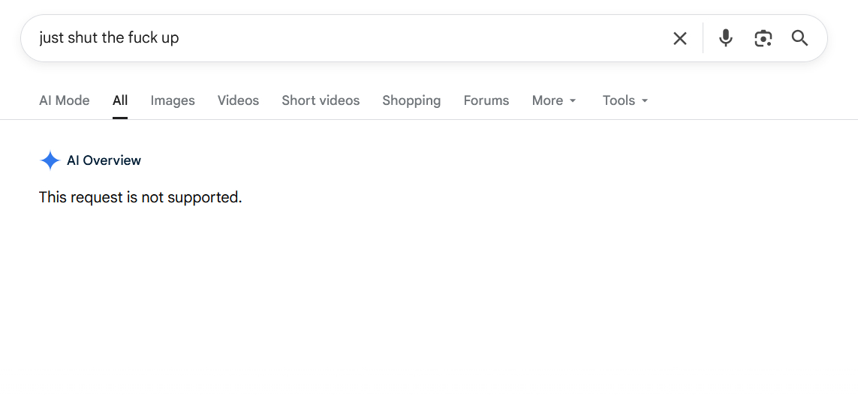Click the "This request is not supported" message
The height and width of the screenshot is (395, 858).
[x=140, y=197]
